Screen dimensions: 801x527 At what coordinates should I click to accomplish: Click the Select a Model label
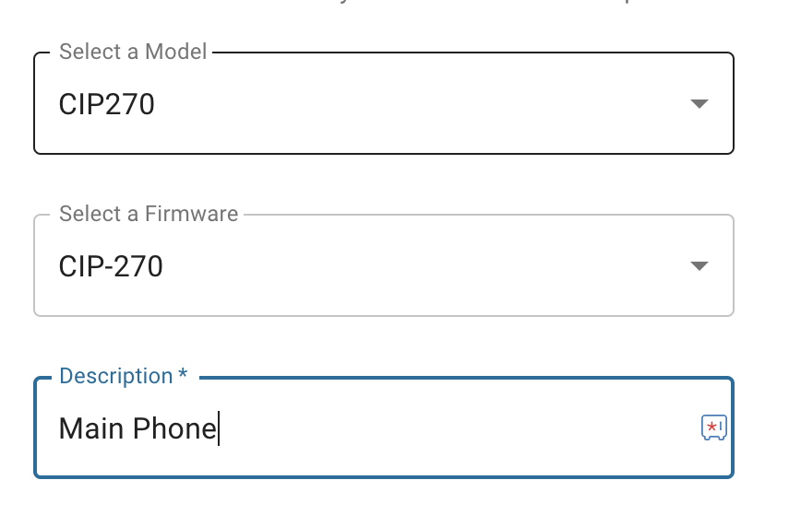133,52
